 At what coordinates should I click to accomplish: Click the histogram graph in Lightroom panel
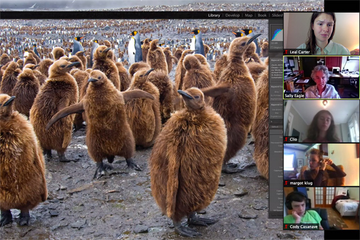pyautogui.click(x=277, y=34)
